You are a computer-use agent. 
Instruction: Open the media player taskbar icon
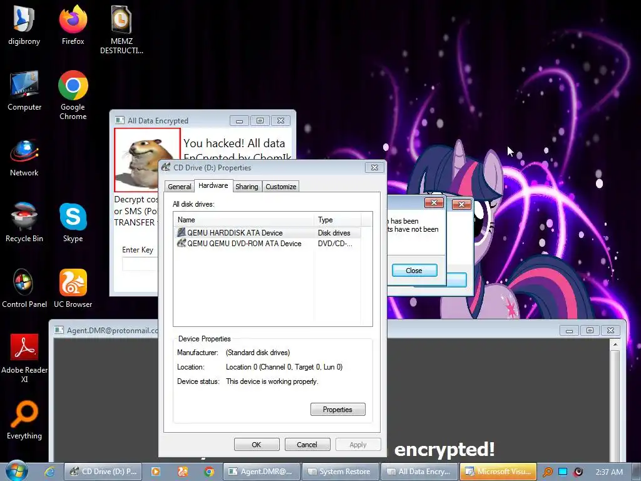point(156,472)
